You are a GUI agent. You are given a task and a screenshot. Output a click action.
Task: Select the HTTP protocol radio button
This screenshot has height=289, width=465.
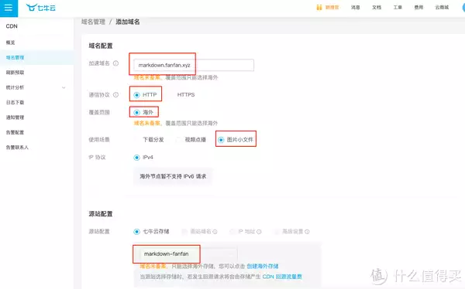point(136,94)
